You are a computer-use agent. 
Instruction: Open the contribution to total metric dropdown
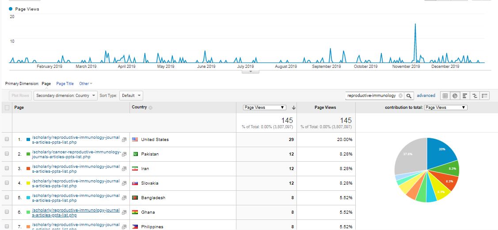click(x=445, y=108)
